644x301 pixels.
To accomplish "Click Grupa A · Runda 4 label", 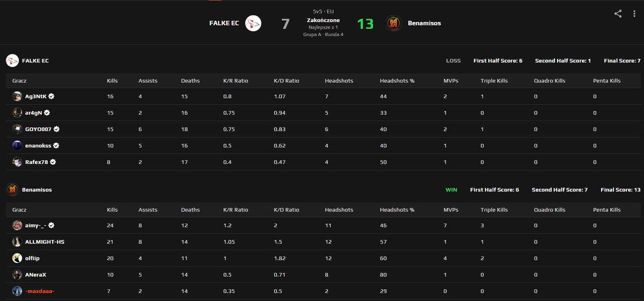I will tap(323, 34).
